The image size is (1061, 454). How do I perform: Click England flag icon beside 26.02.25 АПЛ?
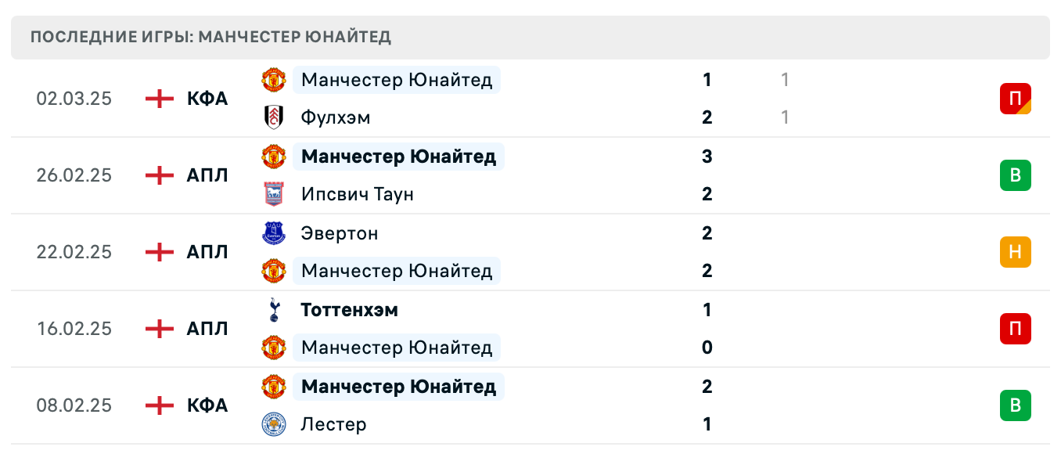tap(160, 175)
